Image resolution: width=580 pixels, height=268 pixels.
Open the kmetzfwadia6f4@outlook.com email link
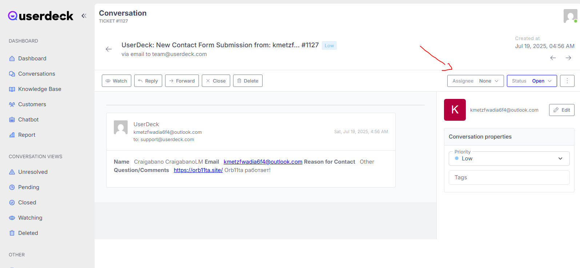tap(263, 162)
